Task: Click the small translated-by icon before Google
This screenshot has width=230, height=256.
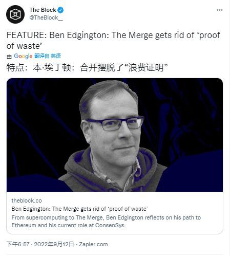Action: 9,57
